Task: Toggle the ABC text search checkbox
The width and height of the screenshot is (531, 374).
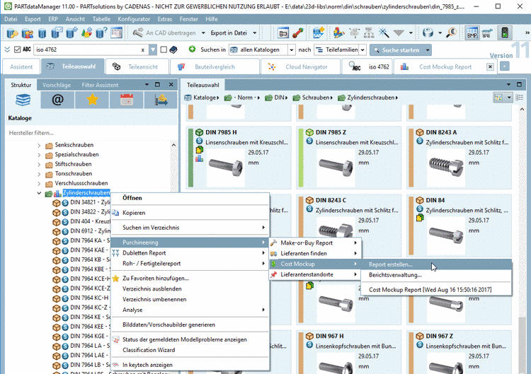Action: pos(18,49)
